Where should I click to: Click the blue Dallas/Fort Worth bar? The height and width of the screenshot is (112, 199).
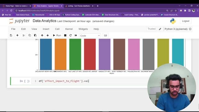(x=46, y=54)
